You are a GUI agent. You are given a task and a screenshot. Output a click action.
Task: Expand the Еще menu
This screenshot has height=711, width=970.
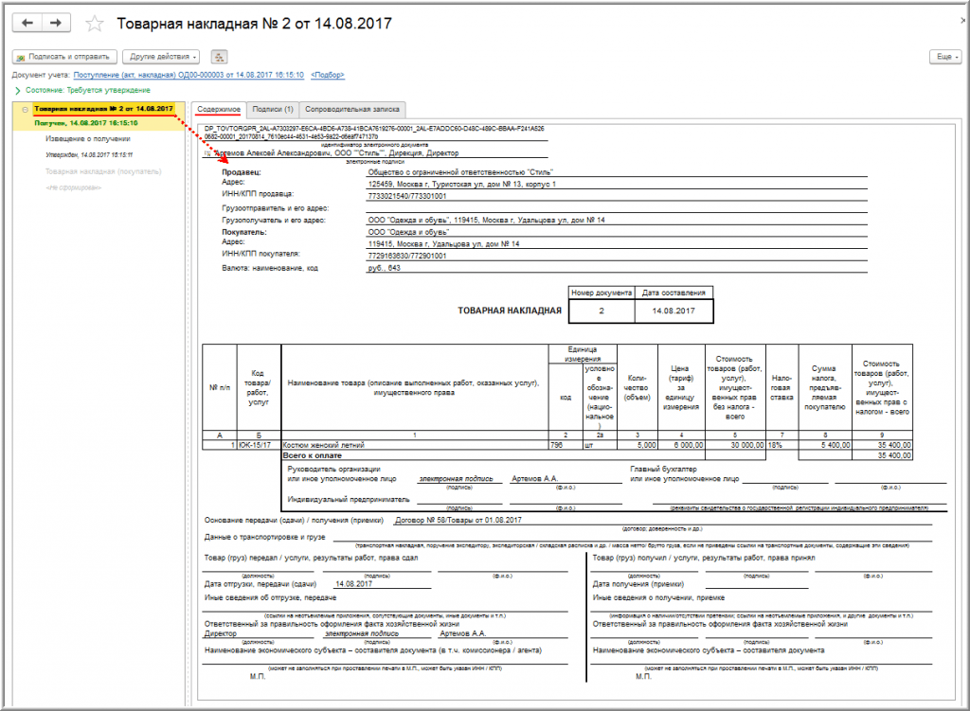click(944, 57)
